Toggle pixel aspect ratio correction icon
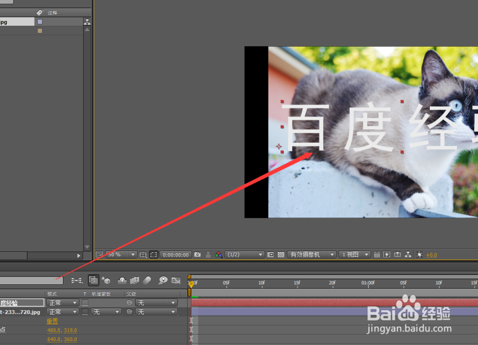The image size is (478, 345). (x=377, y=255)
